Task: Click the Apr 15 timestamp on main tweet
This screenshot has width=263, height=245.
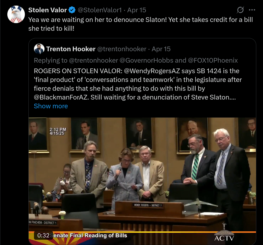Action: [136, 10]
